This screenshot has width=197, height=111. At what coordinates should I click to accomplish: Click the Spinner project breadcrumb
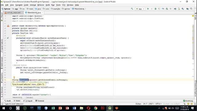coord(6,9)
